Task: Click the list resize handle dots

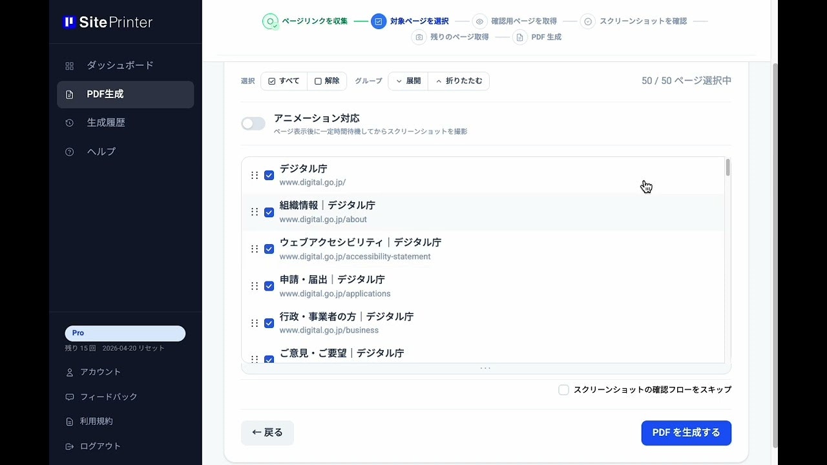Action: click(486, 368)
